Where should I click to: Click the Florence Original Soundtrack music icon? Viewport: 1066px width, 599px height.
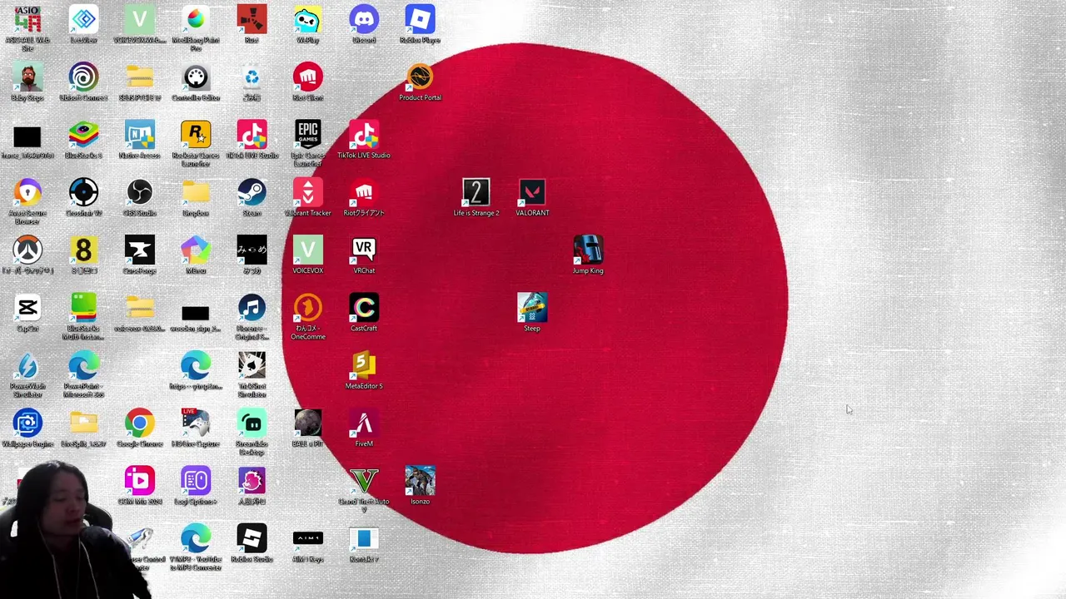tap(252, 309)
